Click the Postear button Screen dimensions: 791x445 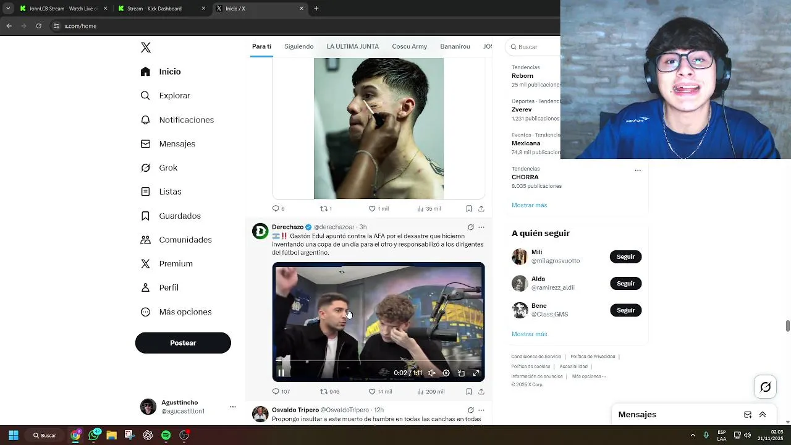click(183, 343)
